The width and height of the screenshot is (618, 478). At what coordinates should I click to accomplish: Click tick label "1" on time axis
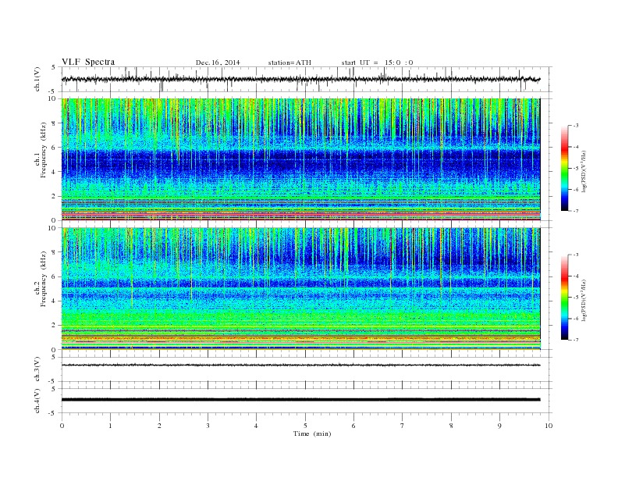click(111, 426)
